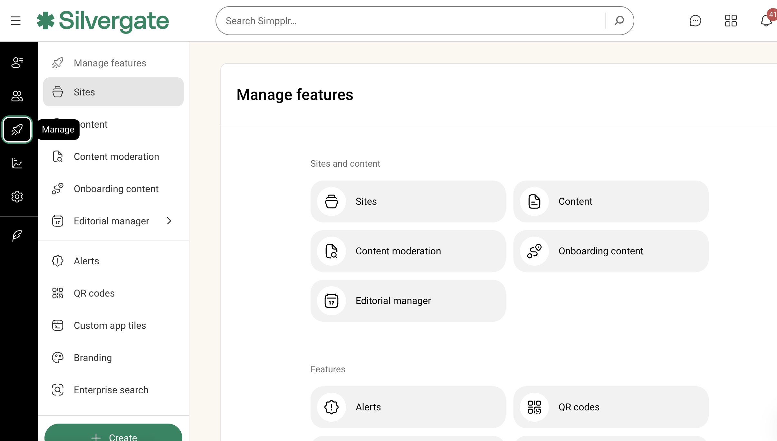
Task: Open the settings gear in the left rail
Action: [x=17, y=197]
